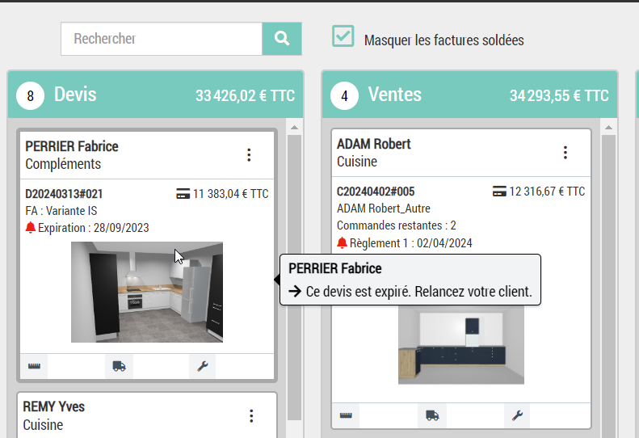Click wrench icon on PERRIER Fabrice card

coord(203,366)
